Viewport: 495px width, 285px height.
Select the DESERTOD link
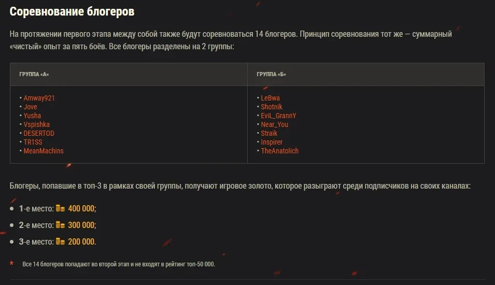pos(39,133)
